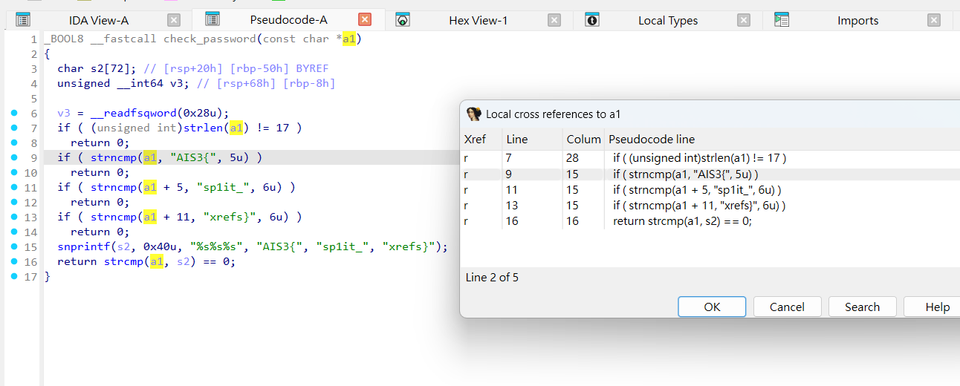Viewport: 960px width, 386px height.
Task: Open the Hex View-1 tab
Action: pos(478,20)
